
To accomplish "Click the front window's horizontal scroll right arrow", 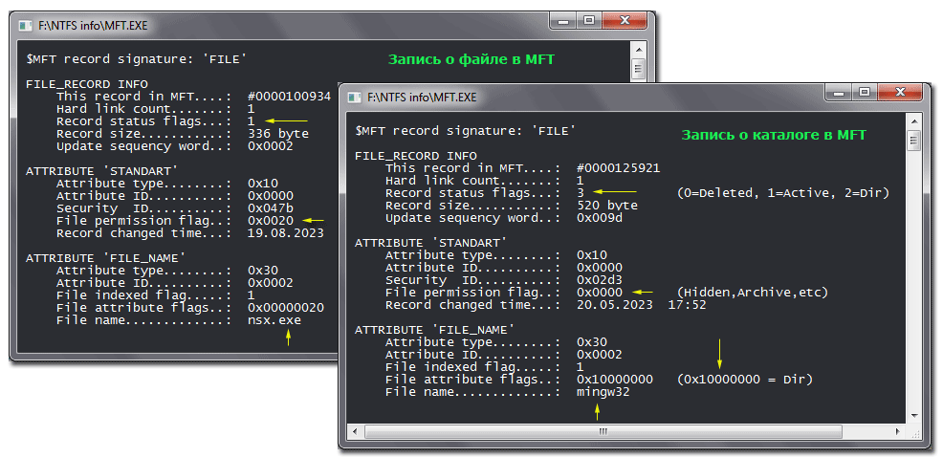I will (898, 430).
